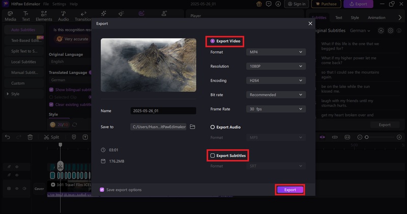Select Local Subtitles in sidebar
This screenshot has width=407, height=214.
click(x=23, y=62)
